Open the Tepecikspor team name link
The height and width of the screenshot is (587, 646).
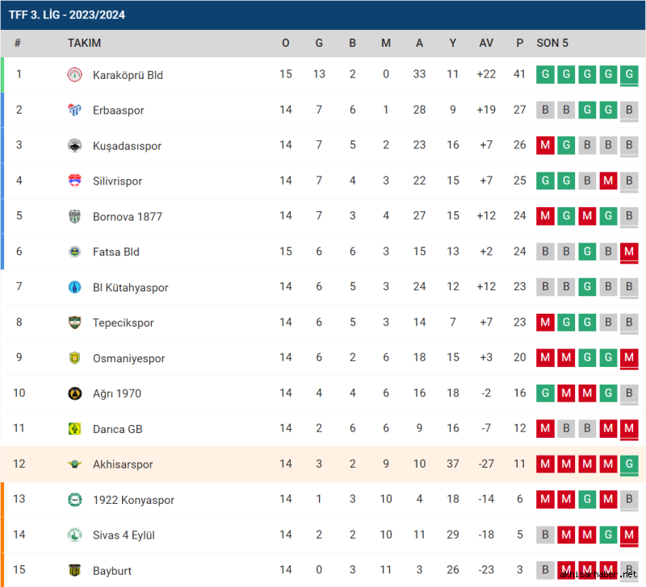pos(124,323)
